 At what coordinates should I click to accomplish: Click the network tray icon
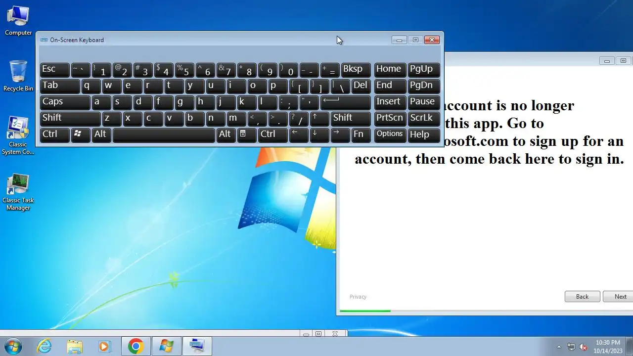click(x=571, y=347)
